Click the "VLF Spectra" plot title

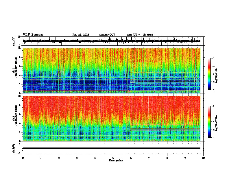pyautogui.click(x=33, y=35)
